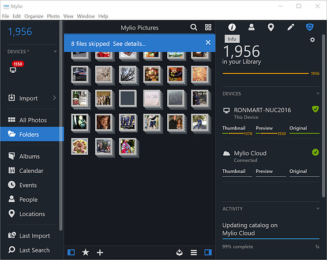Open See details link for skipped files
327x260 pixels.
129,44
